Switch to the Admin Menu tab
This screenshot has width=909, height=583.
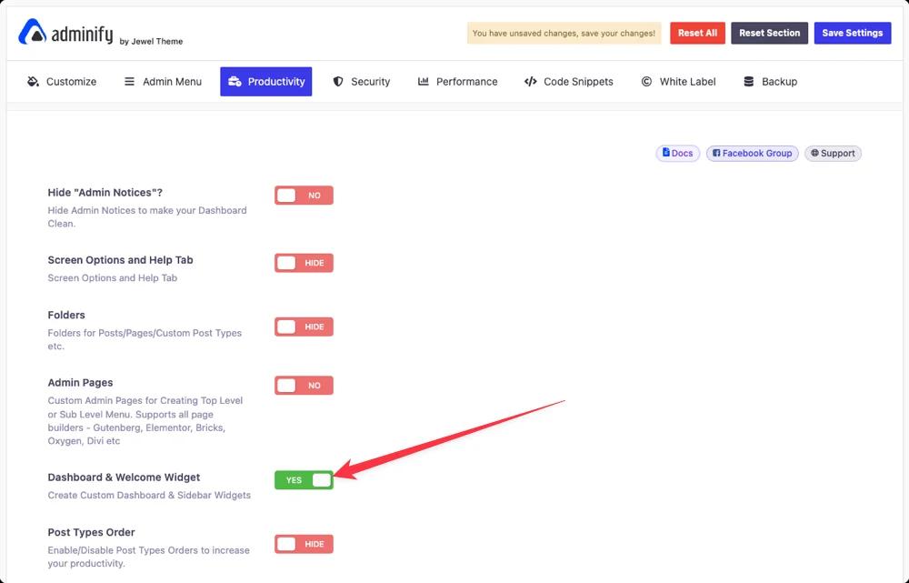(163, 81)
